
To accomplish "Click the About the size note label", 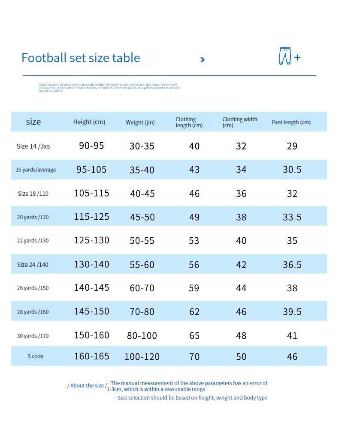I will click(x=86, y=385).
